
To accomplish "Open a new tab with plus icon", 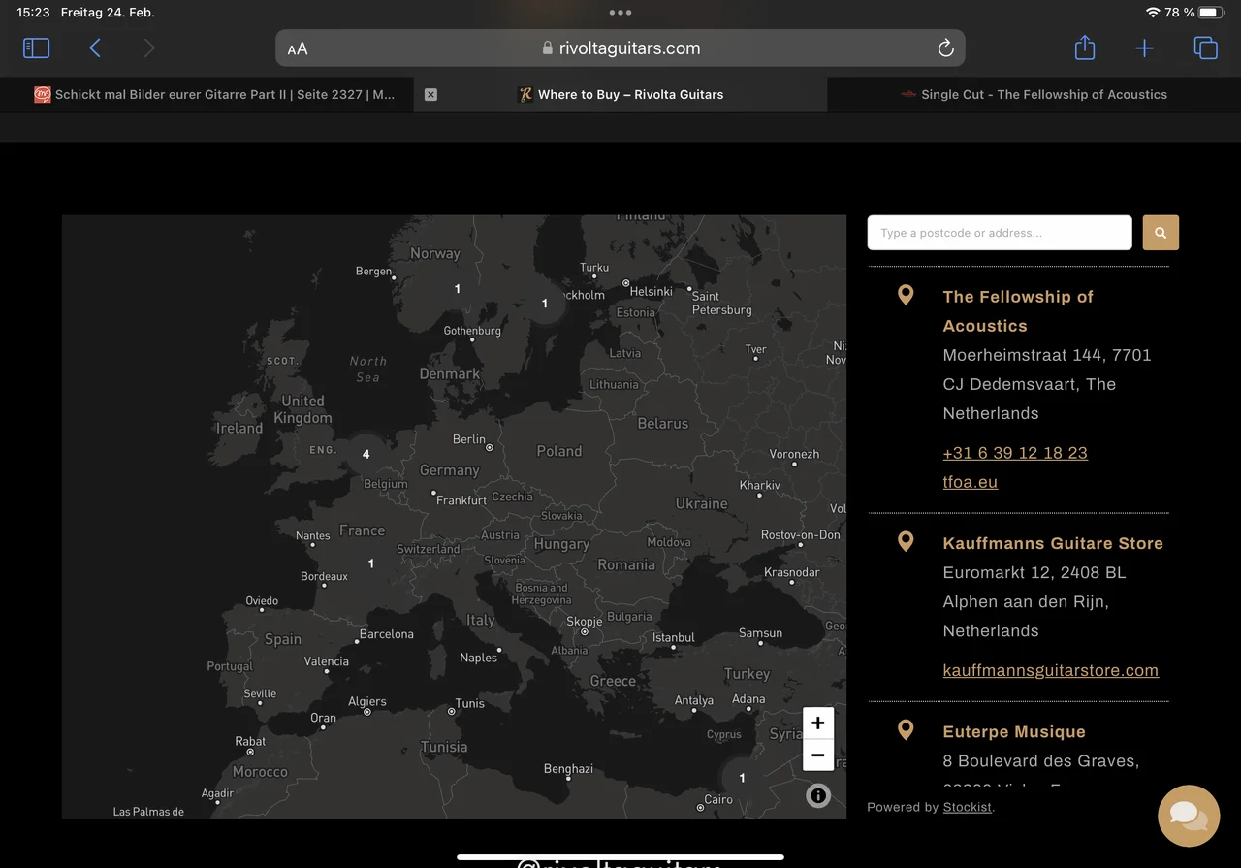I will [1144, 48].
